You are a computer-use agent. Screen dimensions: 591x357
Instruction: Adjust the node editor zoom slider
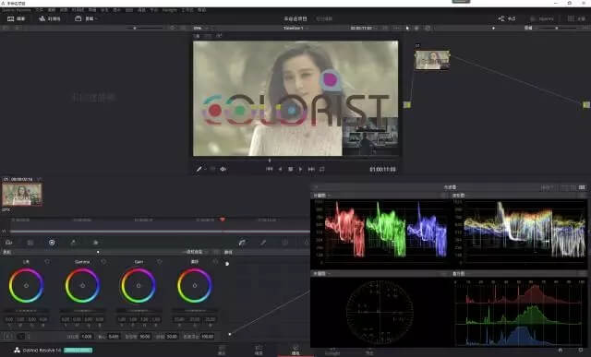tap(557, 28)
